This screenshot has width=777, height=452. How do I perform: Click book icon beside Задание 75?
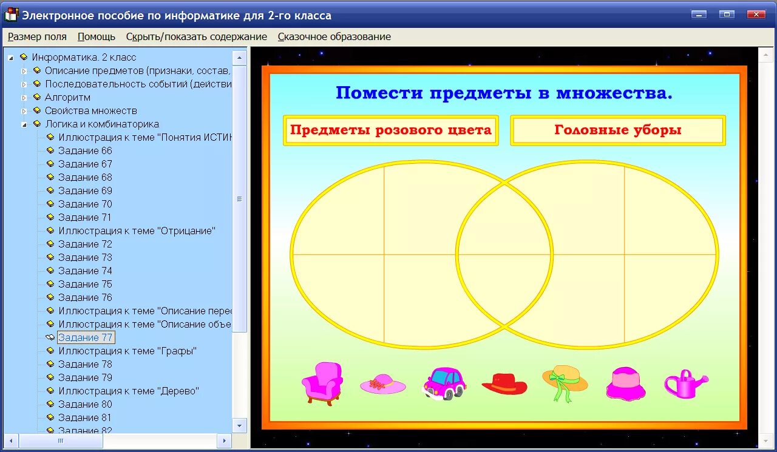point(50,284)
